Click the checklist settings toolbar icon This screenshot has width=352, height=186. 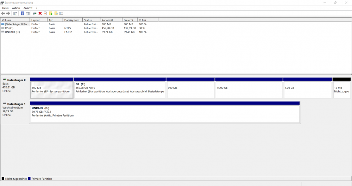tap(61, 13)
